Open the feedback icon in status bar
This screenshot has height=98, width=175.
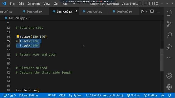(163, 95)
